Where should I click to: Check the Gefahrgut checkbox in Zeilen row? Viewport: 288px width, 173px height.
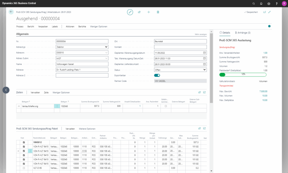(165, 106)
